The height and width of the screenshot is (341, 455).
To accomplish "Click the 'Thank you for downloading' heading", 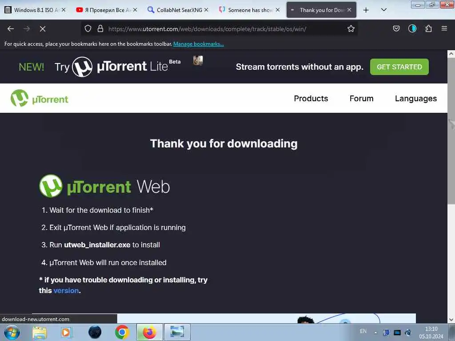I will click(224, 143).
